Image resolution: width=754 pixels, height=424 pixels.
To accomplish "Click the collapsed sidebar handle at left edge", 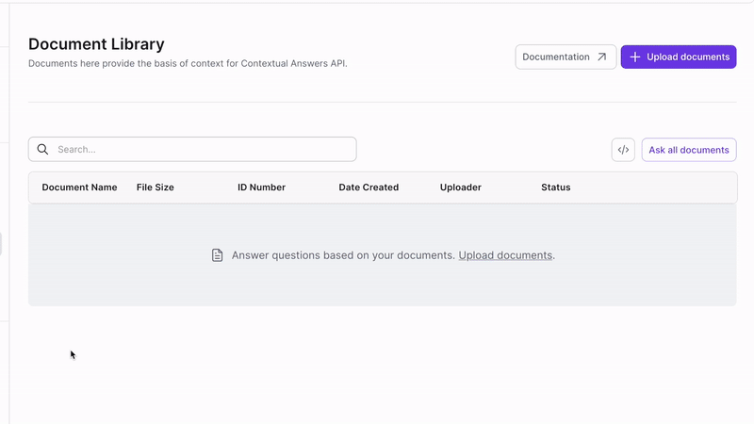I will coord(1,244).
